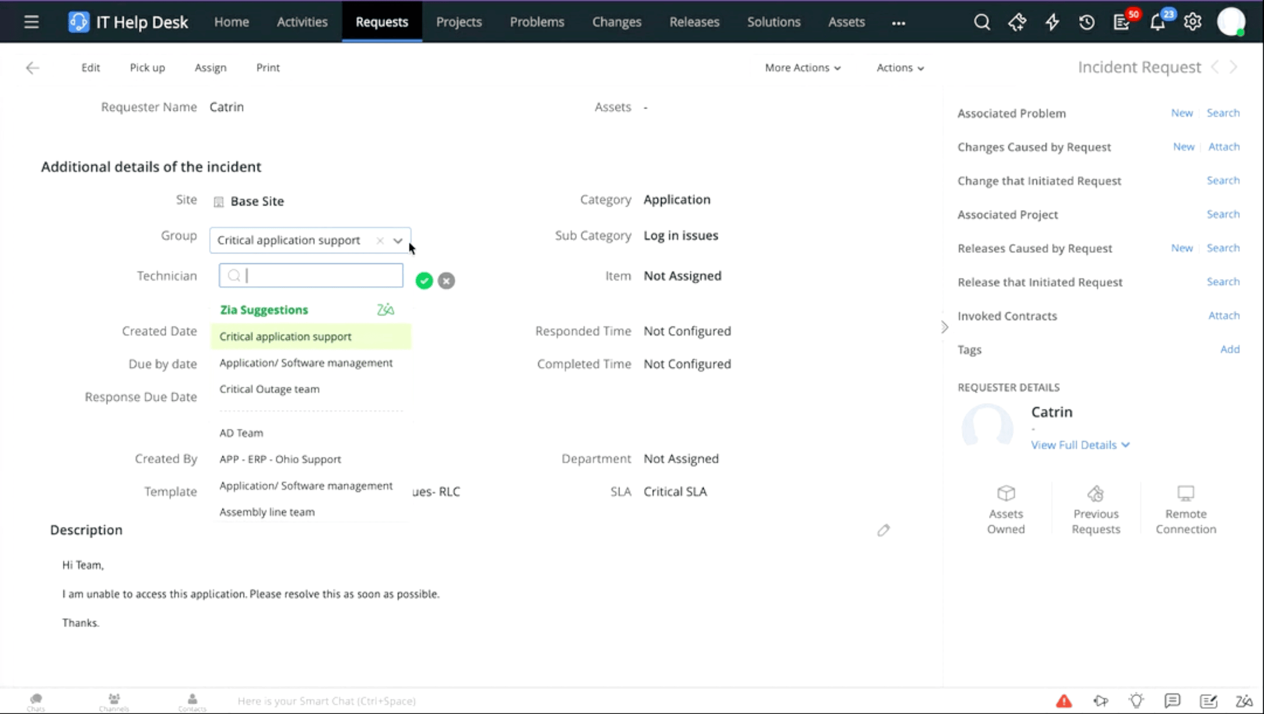Viewport: 1264px width, 714px height.
Task: Create New Associated Problem
Action: coord(1182,112)
